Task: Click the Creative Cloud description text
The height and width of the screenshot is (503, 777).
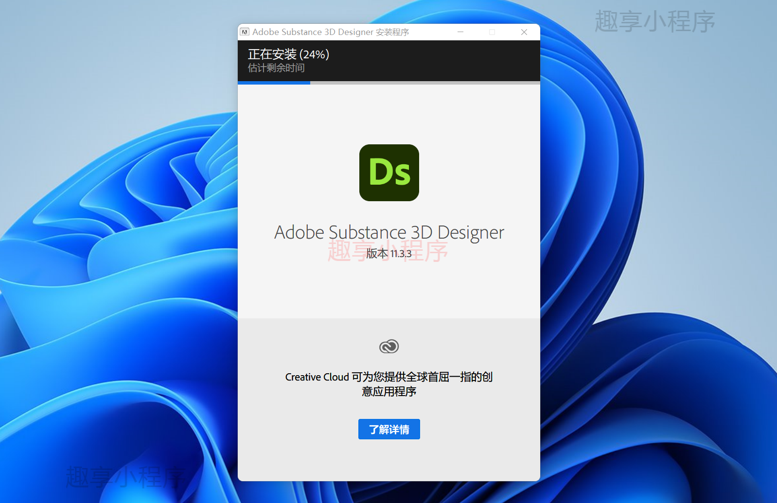Action: (x=389, y=384)
